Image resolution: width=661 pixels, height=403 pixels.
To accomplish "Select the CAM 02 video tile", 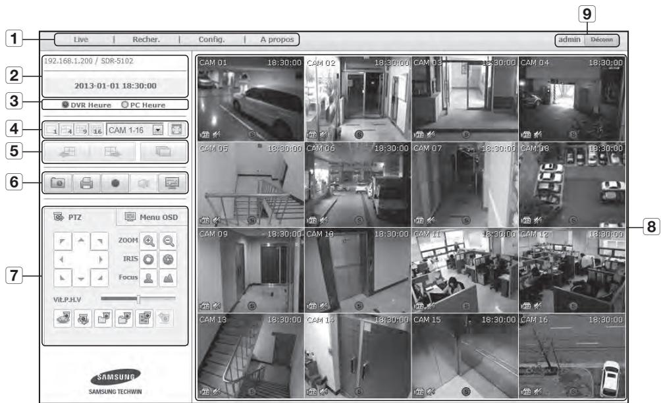I will (x=357, y=99).
